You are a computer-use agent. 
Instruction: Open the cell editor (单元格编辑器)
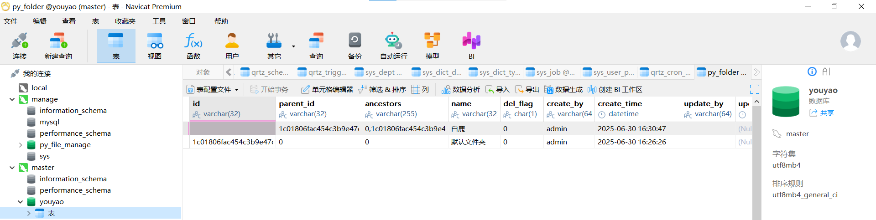point(327,90)
